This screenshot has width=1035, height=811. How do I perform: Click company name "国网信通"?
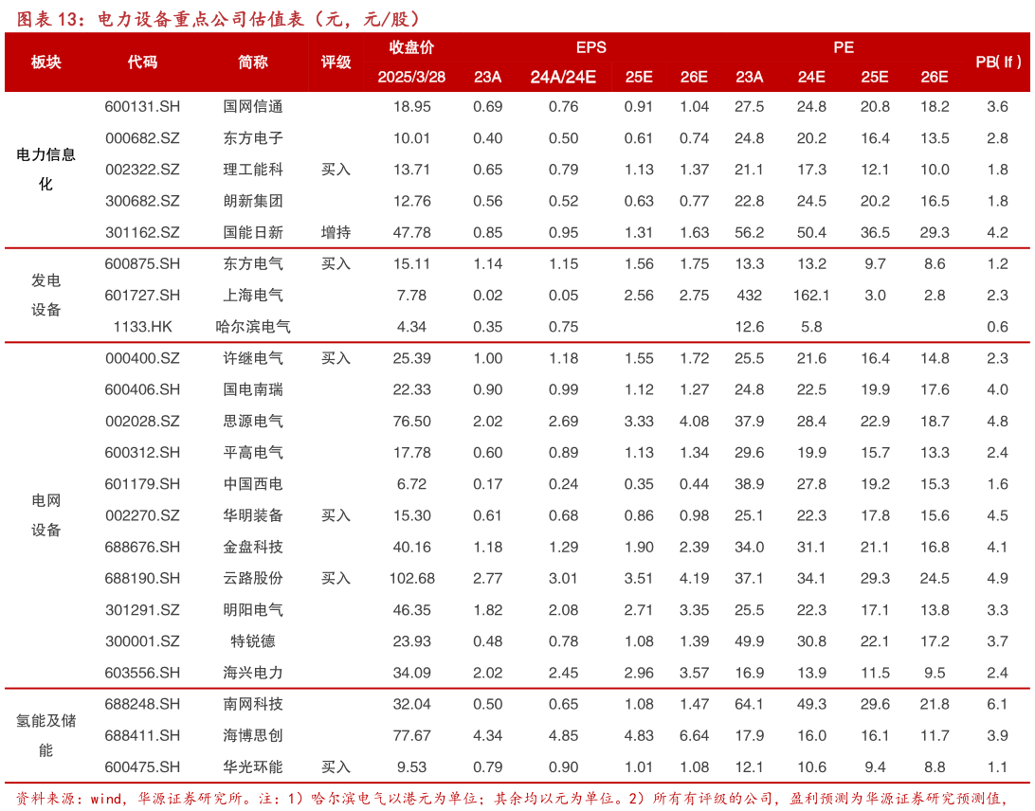pyautogui.click(x=253, y=107)
